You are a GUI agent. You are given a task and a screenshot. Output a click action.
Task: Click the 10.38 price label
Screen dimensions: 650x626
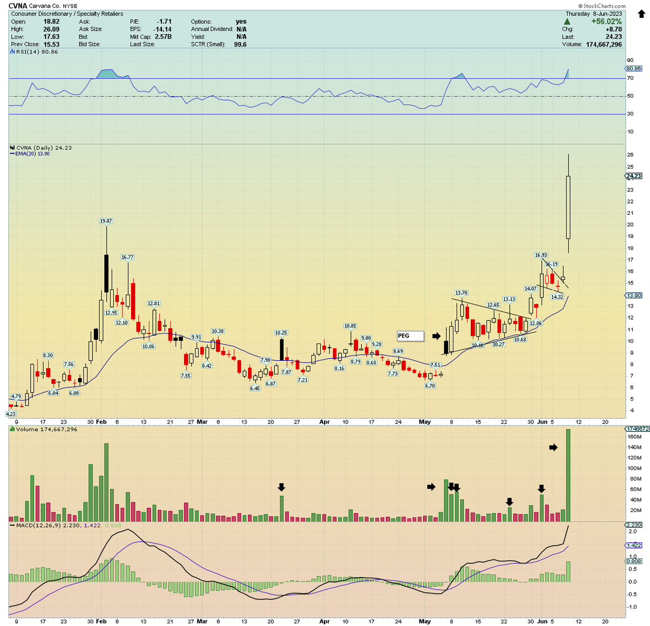(218, 331)
